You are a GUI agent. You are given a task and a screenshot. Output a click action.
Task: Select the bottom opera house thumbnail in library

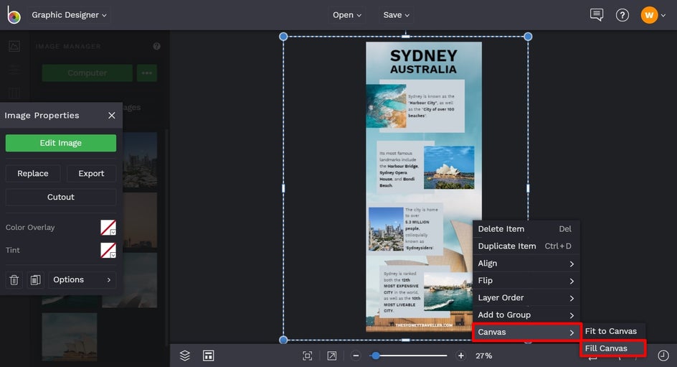pyautogui.click(x=70, y=337)
